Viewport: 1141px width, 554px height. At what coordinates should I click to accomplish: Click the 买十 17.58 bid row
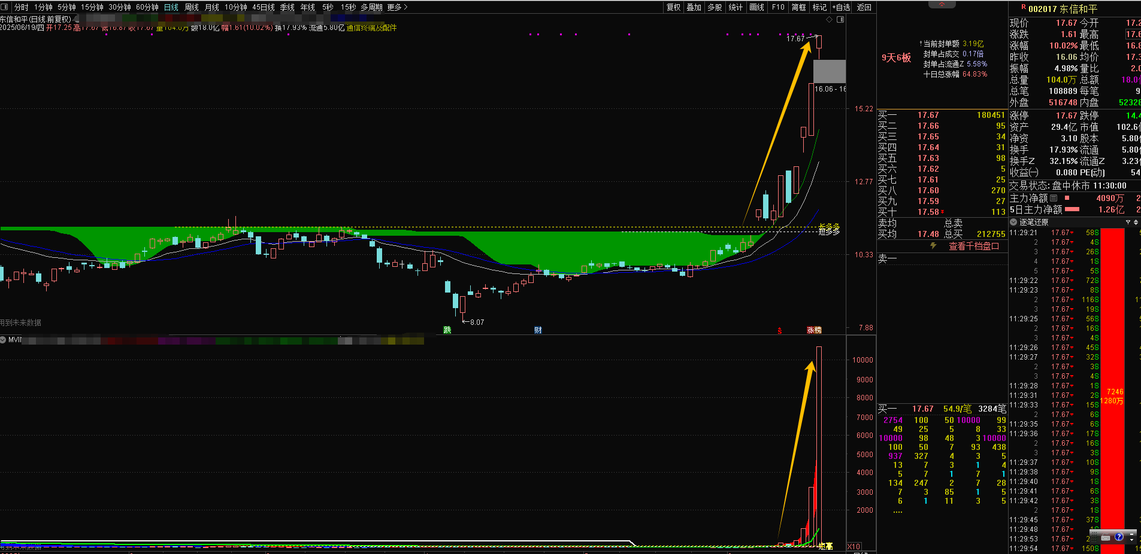pyautogui.click(x=942, y=212)
